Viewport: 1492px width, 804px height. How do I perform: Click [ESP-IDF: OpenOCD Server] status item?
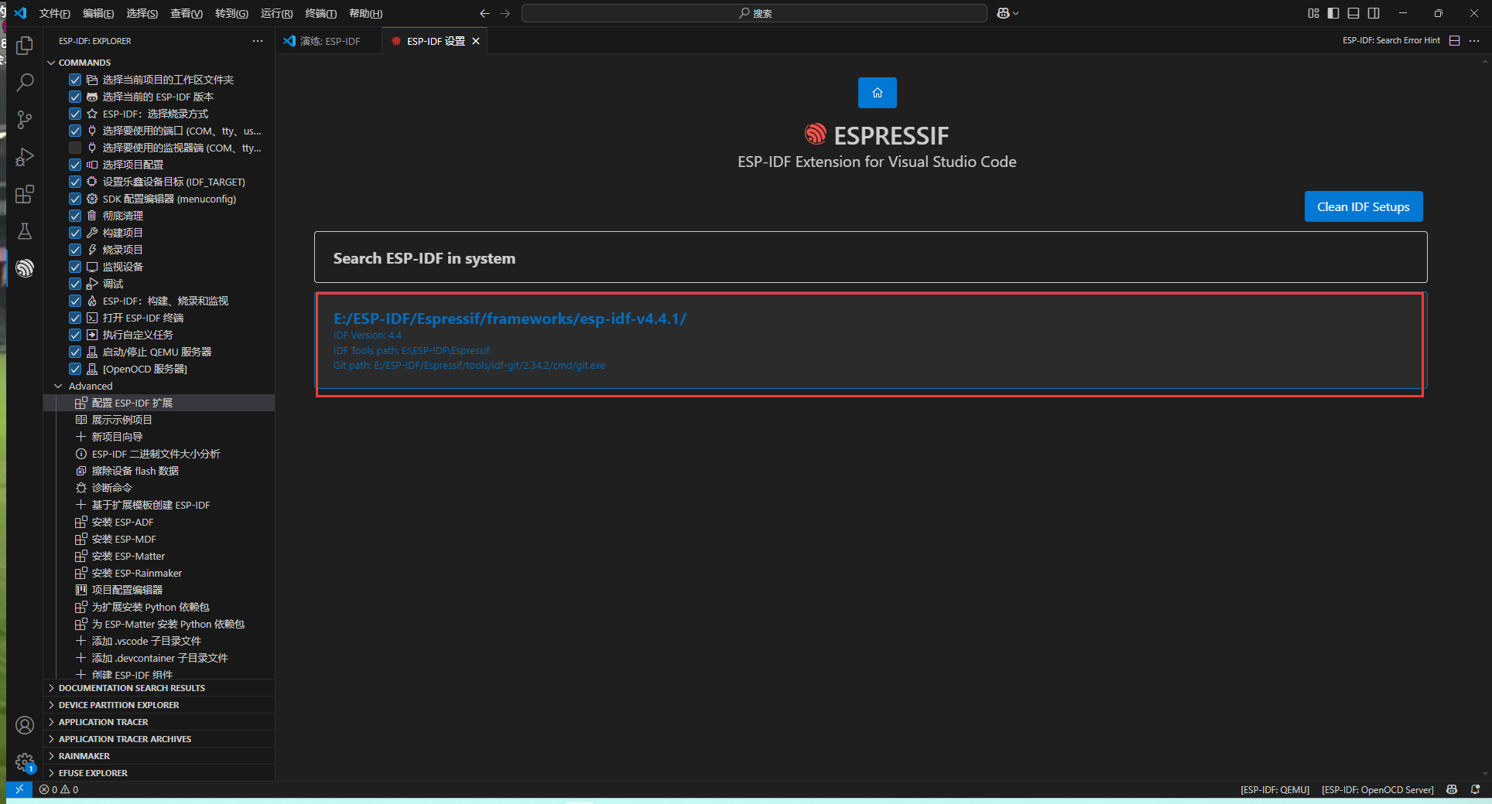1377,789
